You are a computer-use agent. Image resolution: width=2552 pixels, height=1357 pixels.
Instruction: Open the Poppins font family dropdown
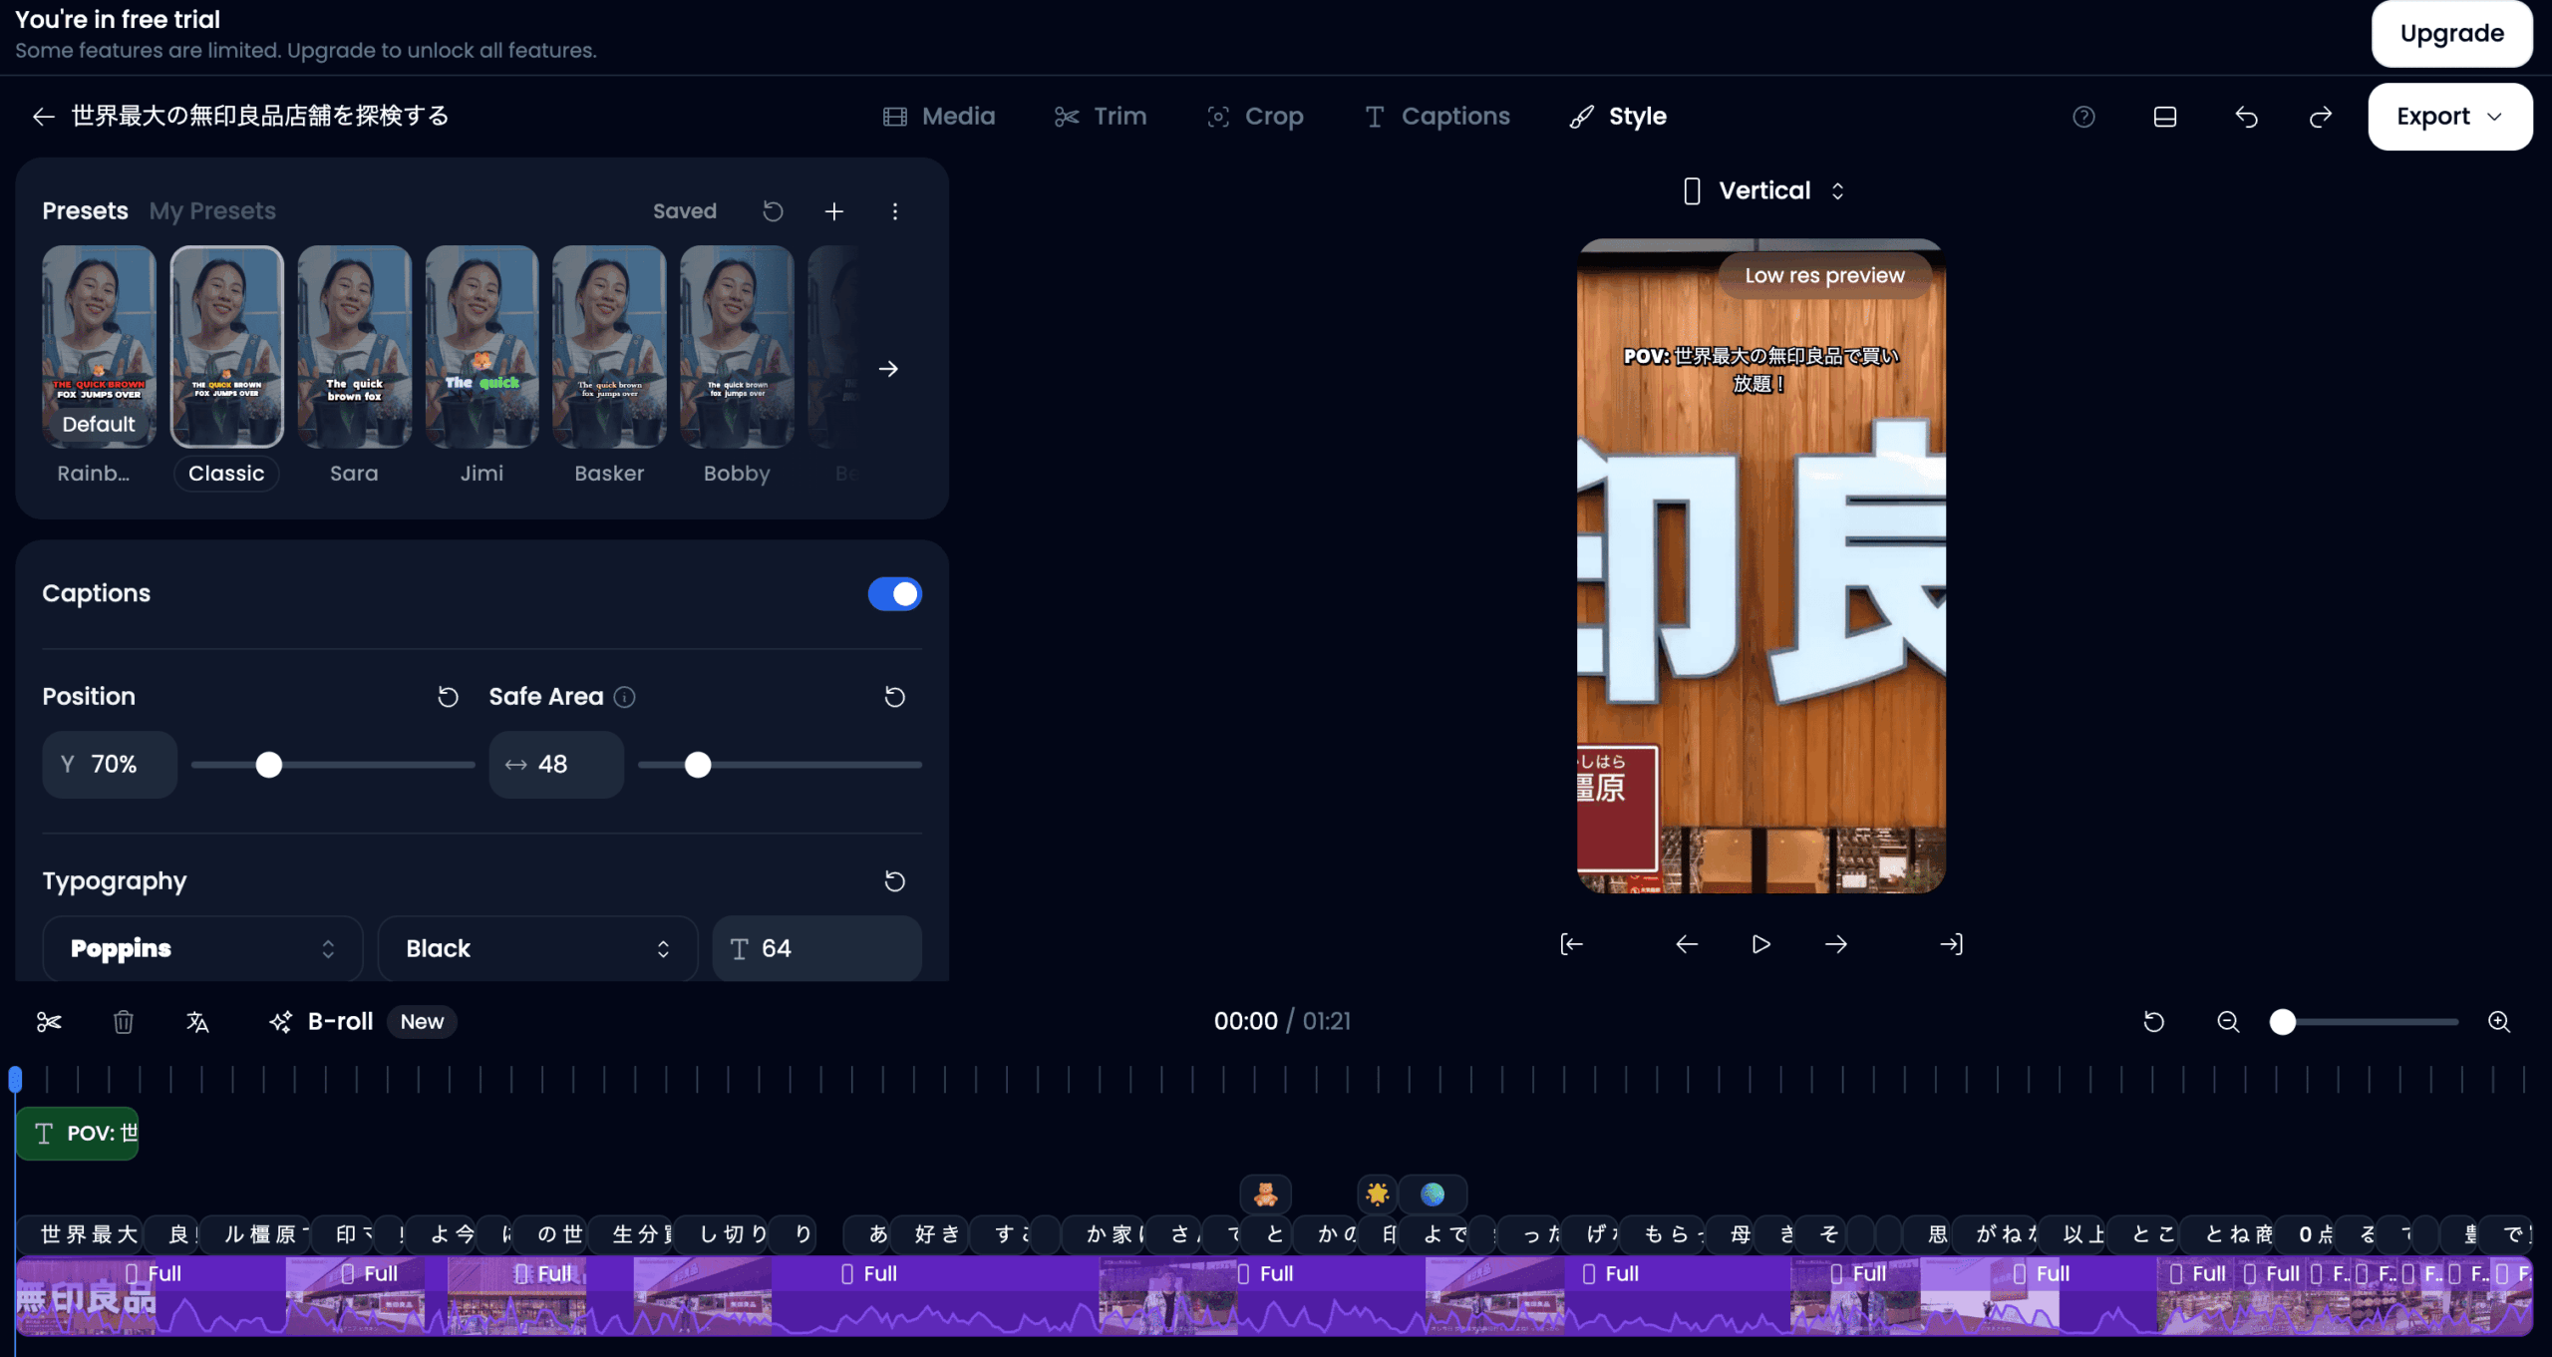[x=202, y=948]
